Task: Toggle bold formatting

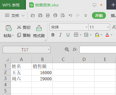Action: [53, 35]
